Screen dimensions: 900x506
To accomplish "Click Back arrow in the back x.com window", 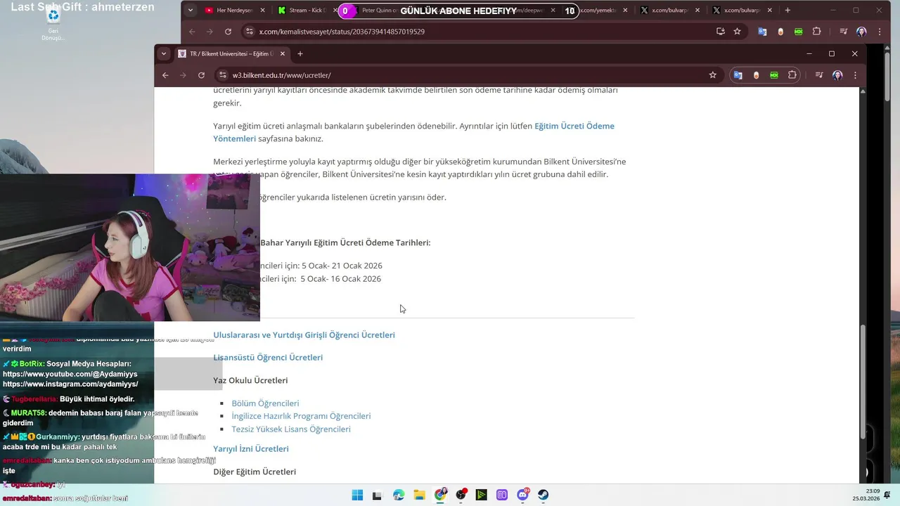I will click(192, 32).
